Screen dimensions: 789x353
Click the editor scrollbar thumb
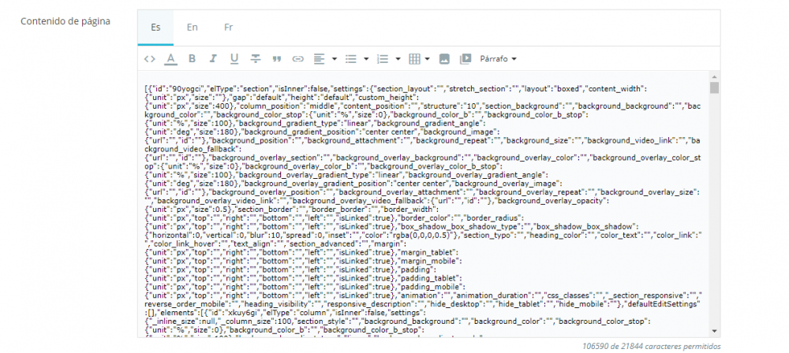(x=715, y=88)
